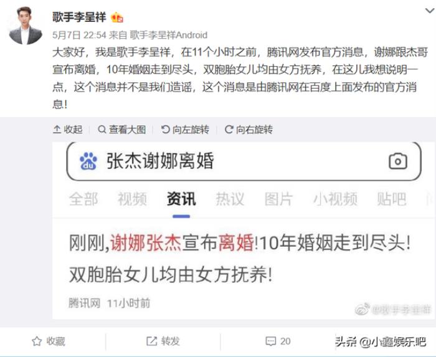
Task: Collapse the image with 收起
Action: 67,130
